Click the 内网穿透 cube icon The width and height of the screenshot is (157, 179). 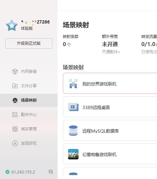point(15,72)
